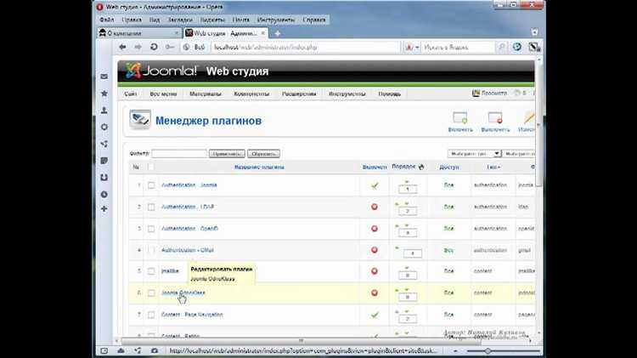The image size is (637, 358).
Task: Click the order number field for Authentication - Joomla
Action: 408,190
